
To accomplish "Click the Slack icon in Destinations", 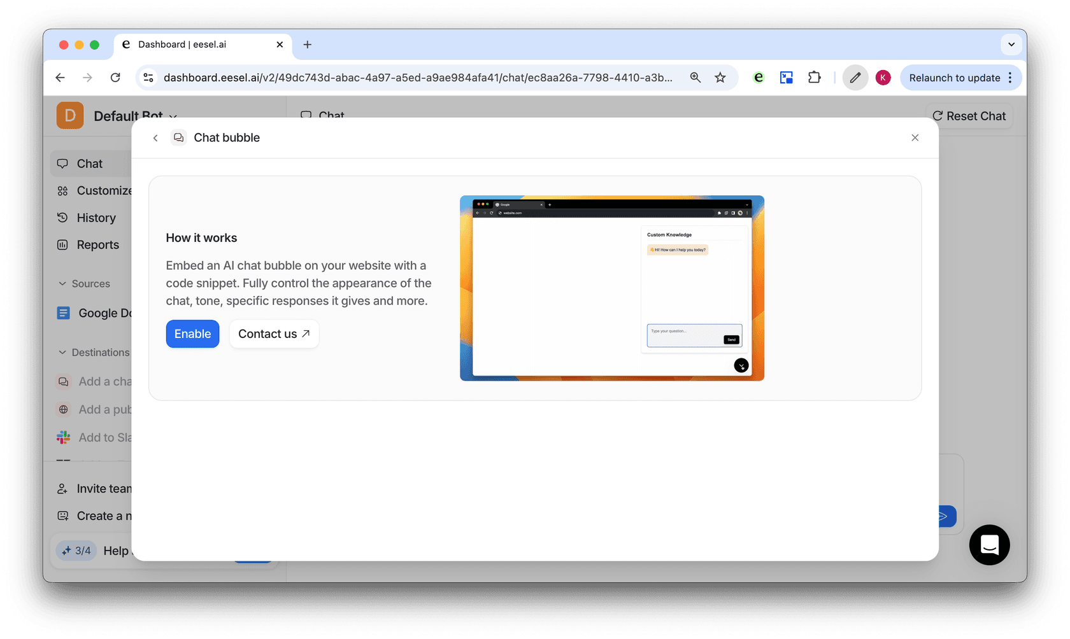I will 63,437.
